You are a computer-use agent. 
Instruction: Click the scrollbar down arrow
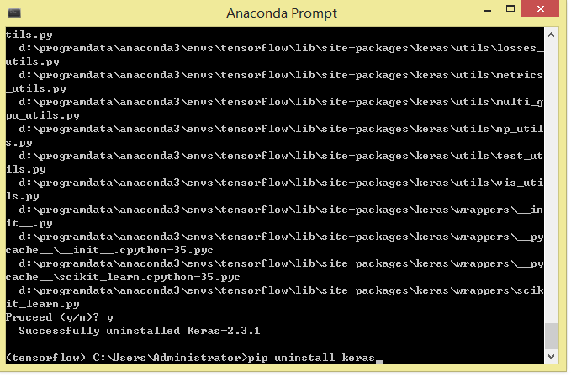[x=551, y=357]
